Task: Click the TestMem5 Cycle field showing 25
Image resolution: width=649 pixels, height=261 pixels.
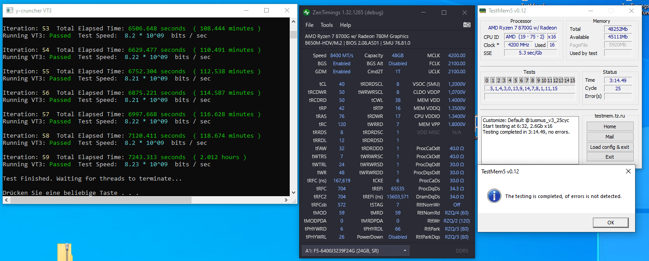Action: click(x=618, y=88)
